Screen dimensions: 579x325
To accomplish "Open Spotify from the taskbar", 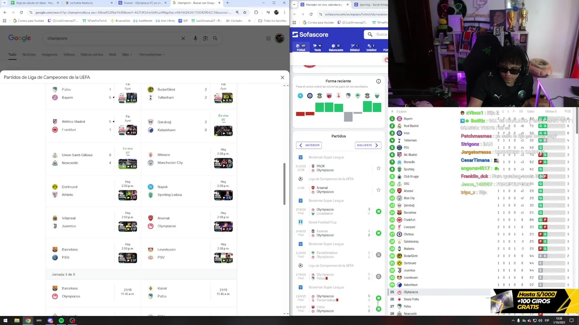I will (x=61, y=320).
